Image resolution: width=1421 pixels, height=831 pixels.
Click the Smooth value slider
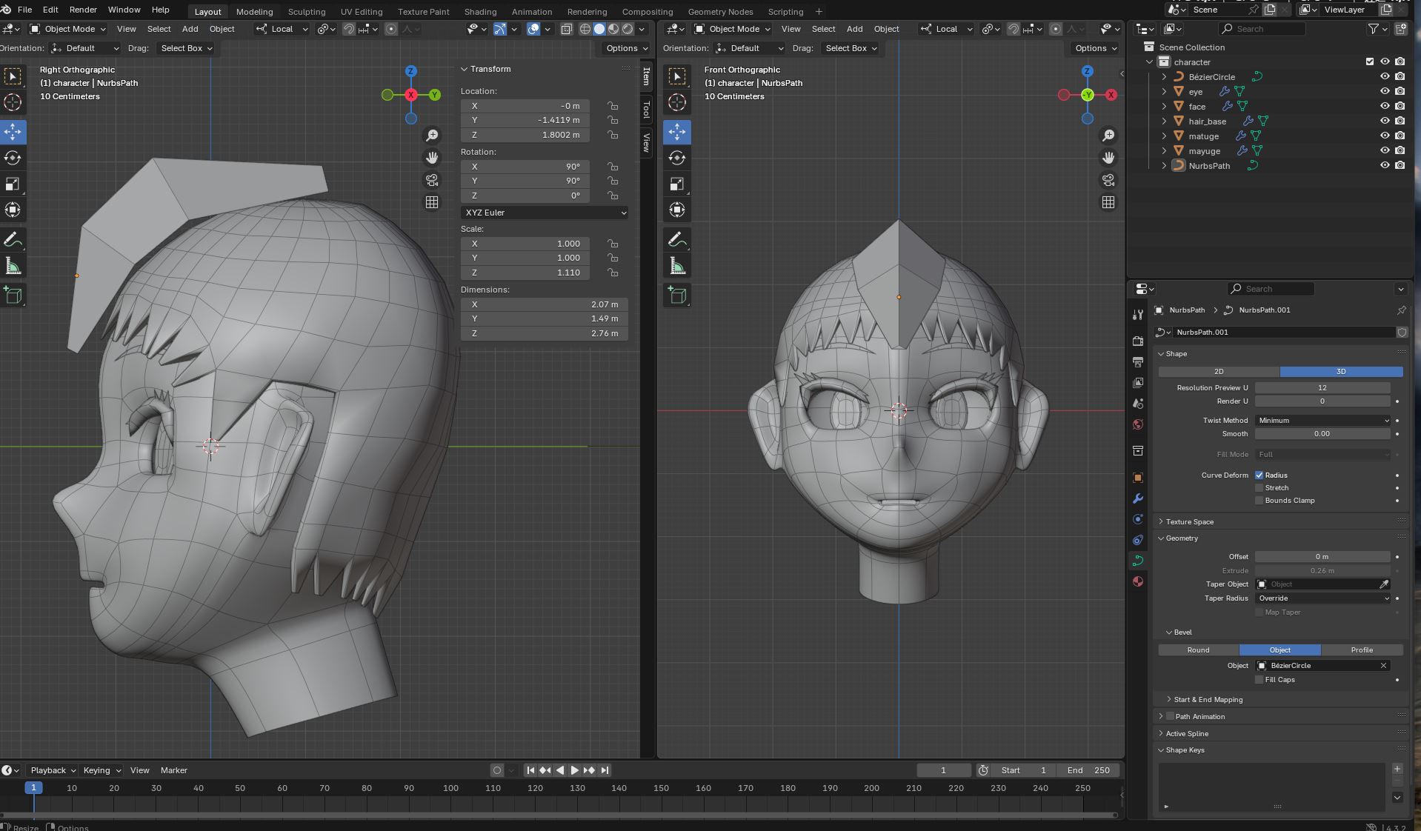1322,434
